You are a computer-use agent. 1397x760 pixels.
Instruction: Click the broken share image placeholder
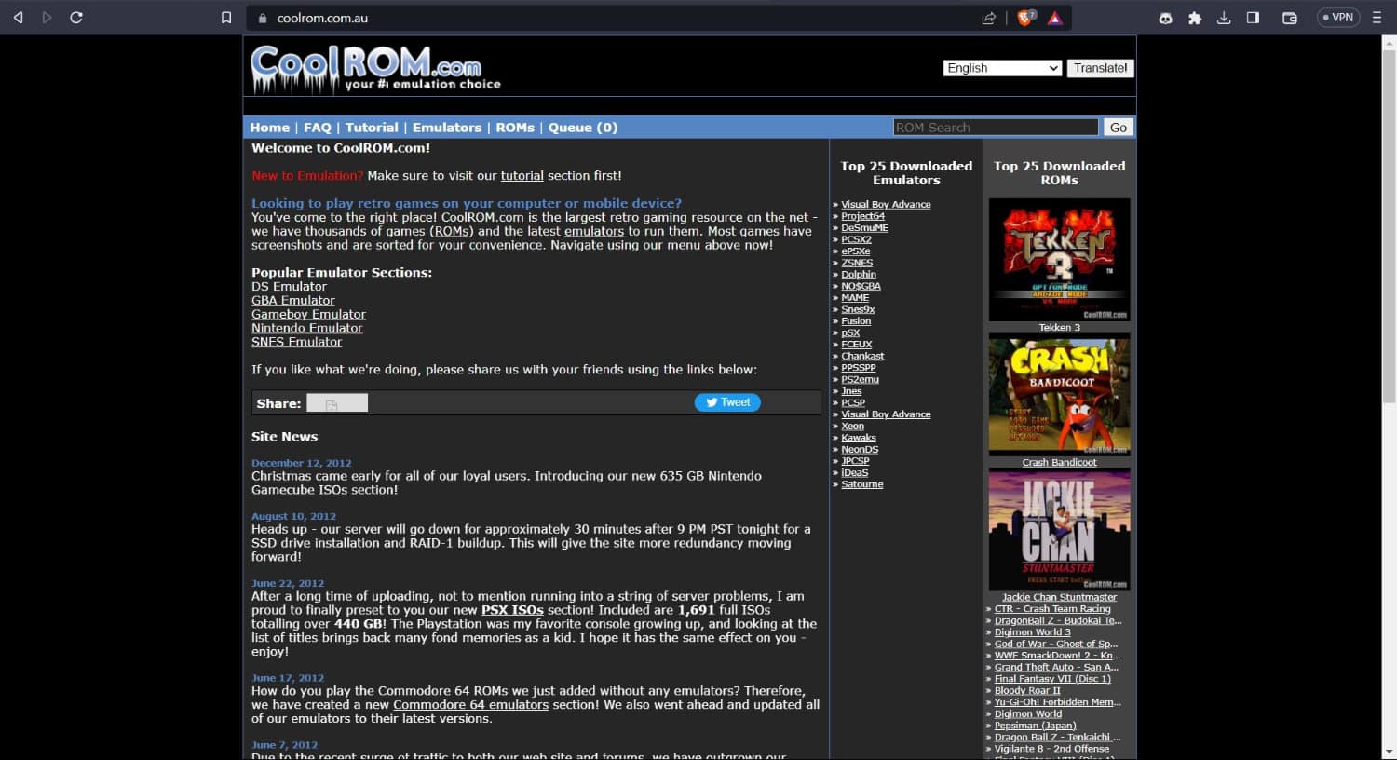tap(337, 403)
